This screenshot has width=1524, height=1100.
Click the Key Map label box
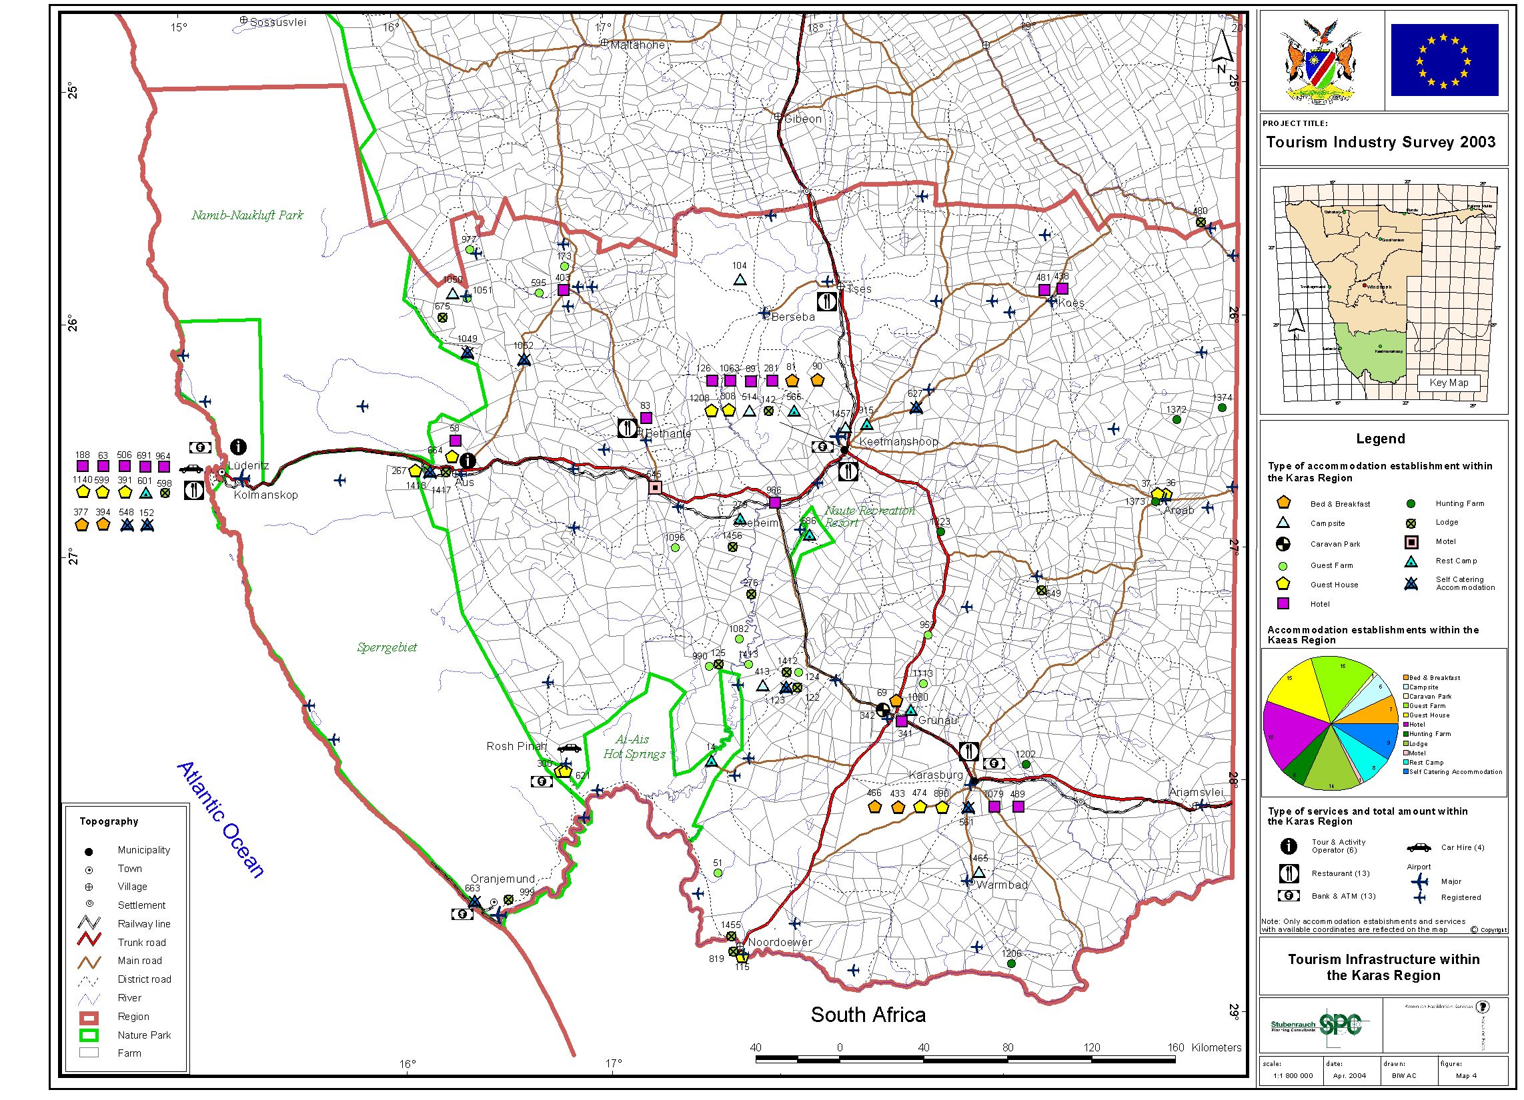click(1448, 383)
